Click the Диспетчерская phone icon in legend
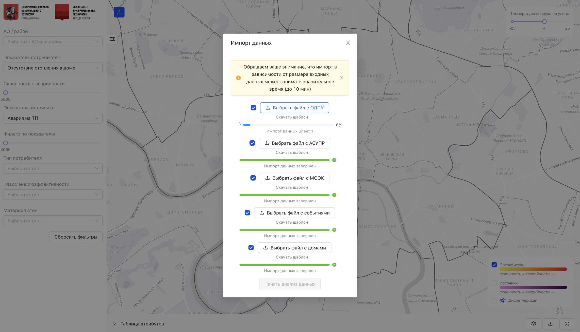Image resolution: width=580 pixels, height=332 pixels. (x=503, y=300)
